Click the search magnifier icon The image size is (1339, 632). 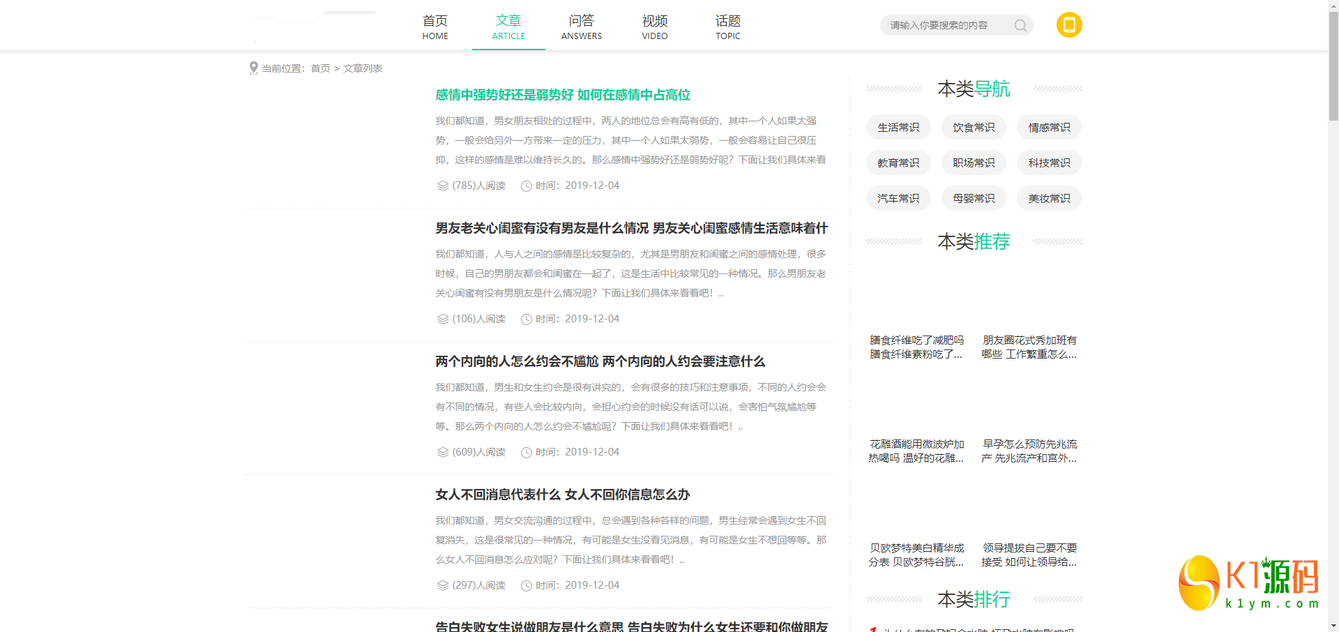click(1020, 26)
